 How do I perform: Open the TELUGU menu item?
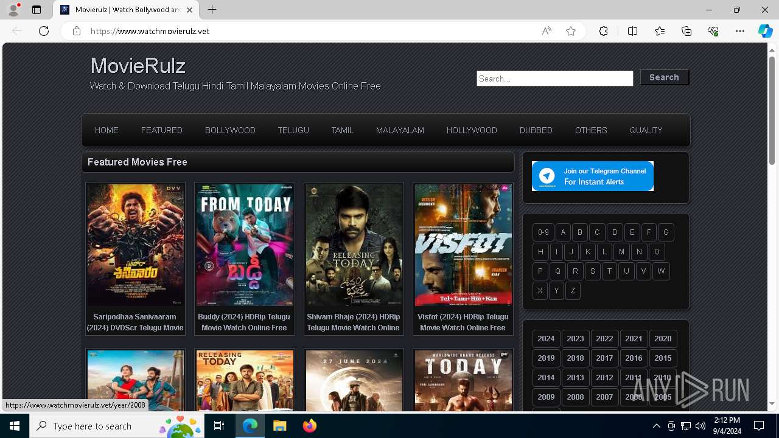point(293,130)
